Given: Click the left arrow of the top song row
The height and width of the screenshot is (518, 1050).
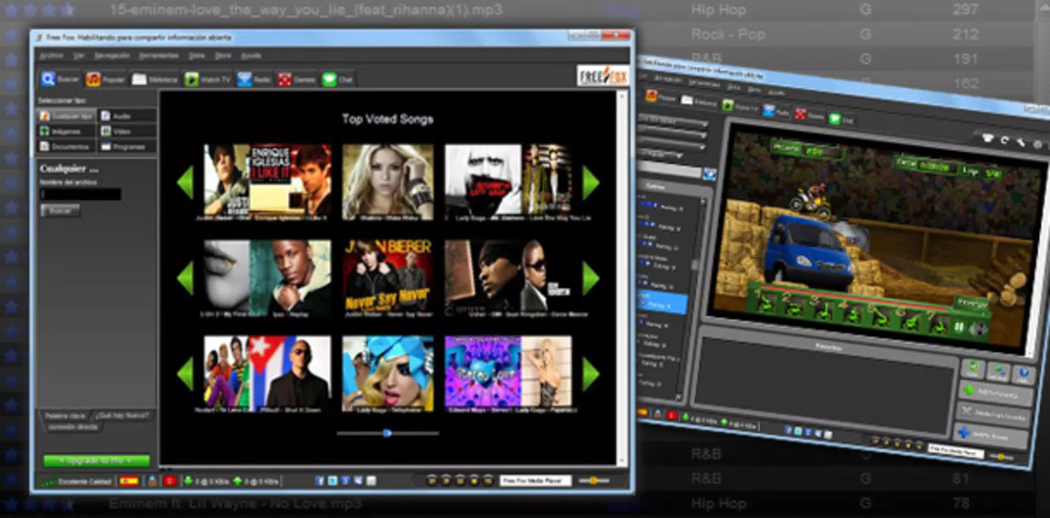Looking at the screenshot, I should tap(185, 182).
